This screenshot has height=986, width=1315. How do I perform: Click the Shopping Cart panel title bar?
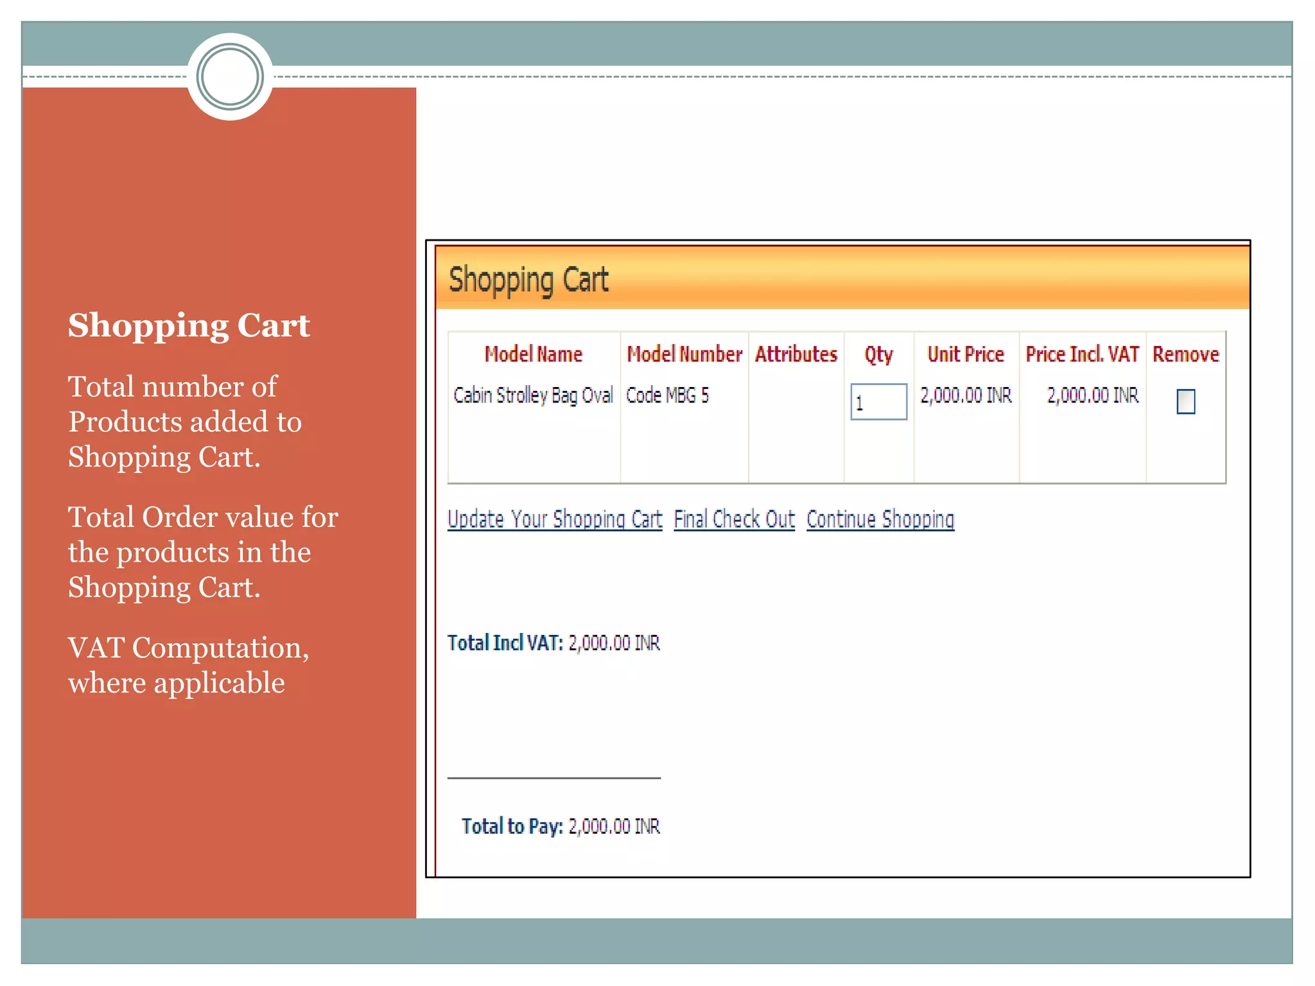[842, 278]
